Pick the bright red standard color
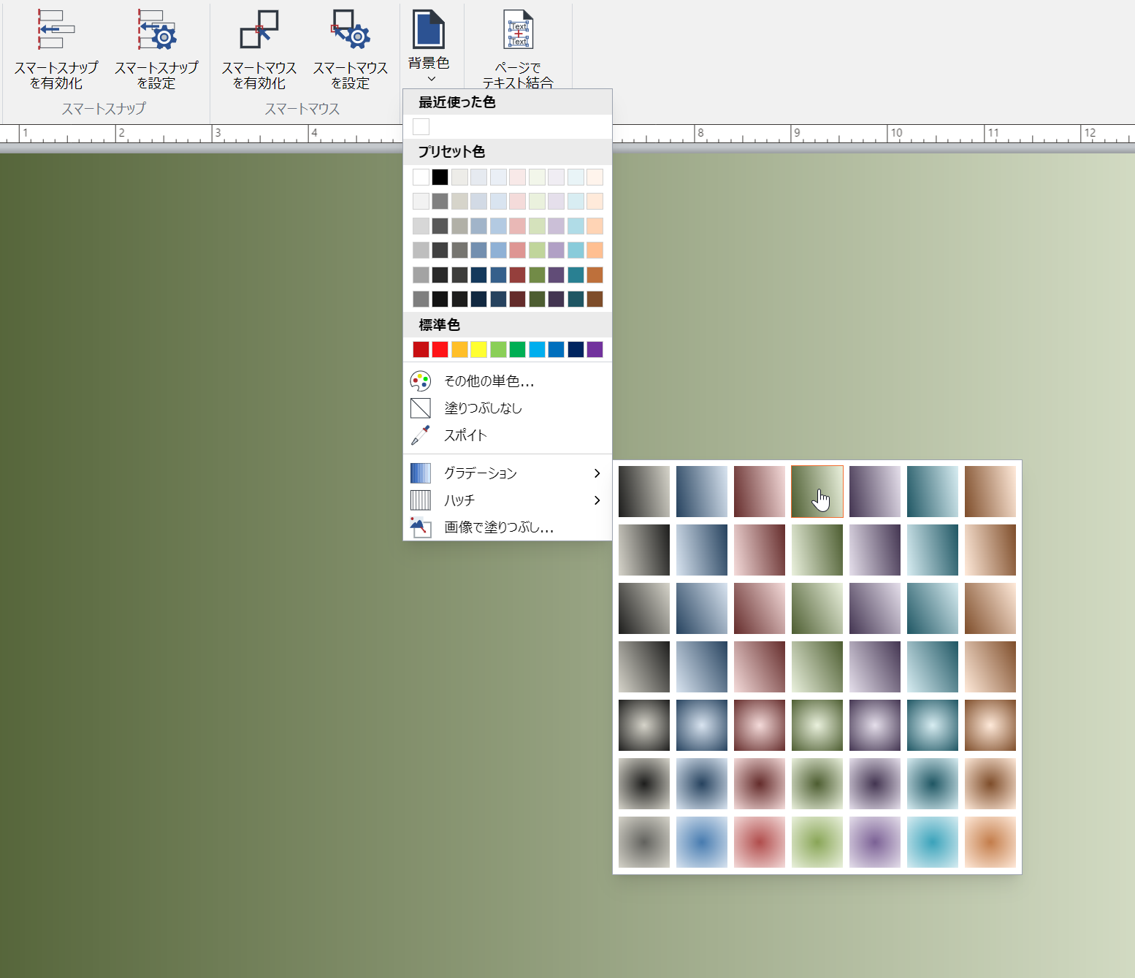1135x978 pixels. 440,349
